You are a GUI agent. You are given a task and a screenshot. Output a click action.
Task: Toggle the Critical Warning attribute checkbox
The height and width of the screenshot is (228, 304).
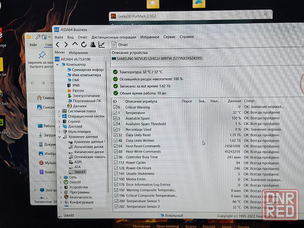click(x=115, y=107)
